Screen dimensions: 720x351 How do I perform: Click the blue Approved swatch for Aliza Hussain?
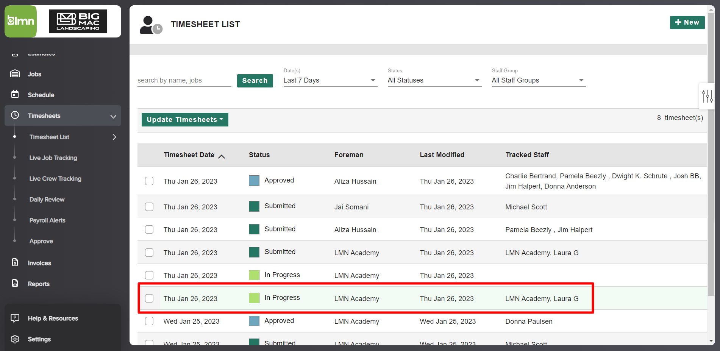(254, 181)
